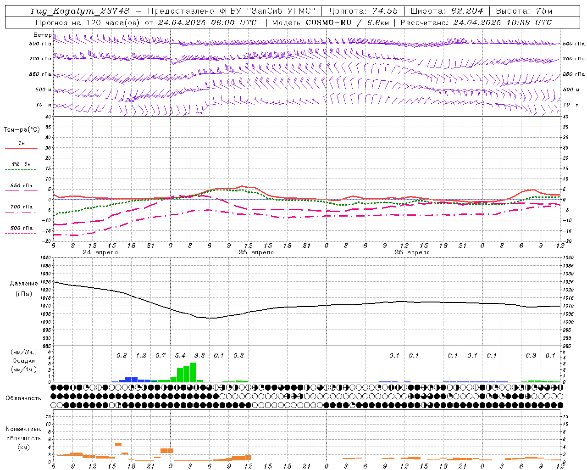
Task: Click the precipitation value '0.2'
Action: 238,356
